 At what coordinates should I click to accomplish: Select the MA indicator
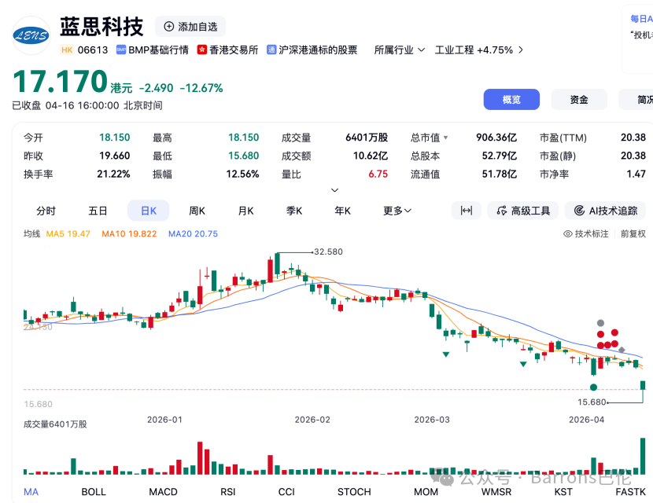[31, 492]
